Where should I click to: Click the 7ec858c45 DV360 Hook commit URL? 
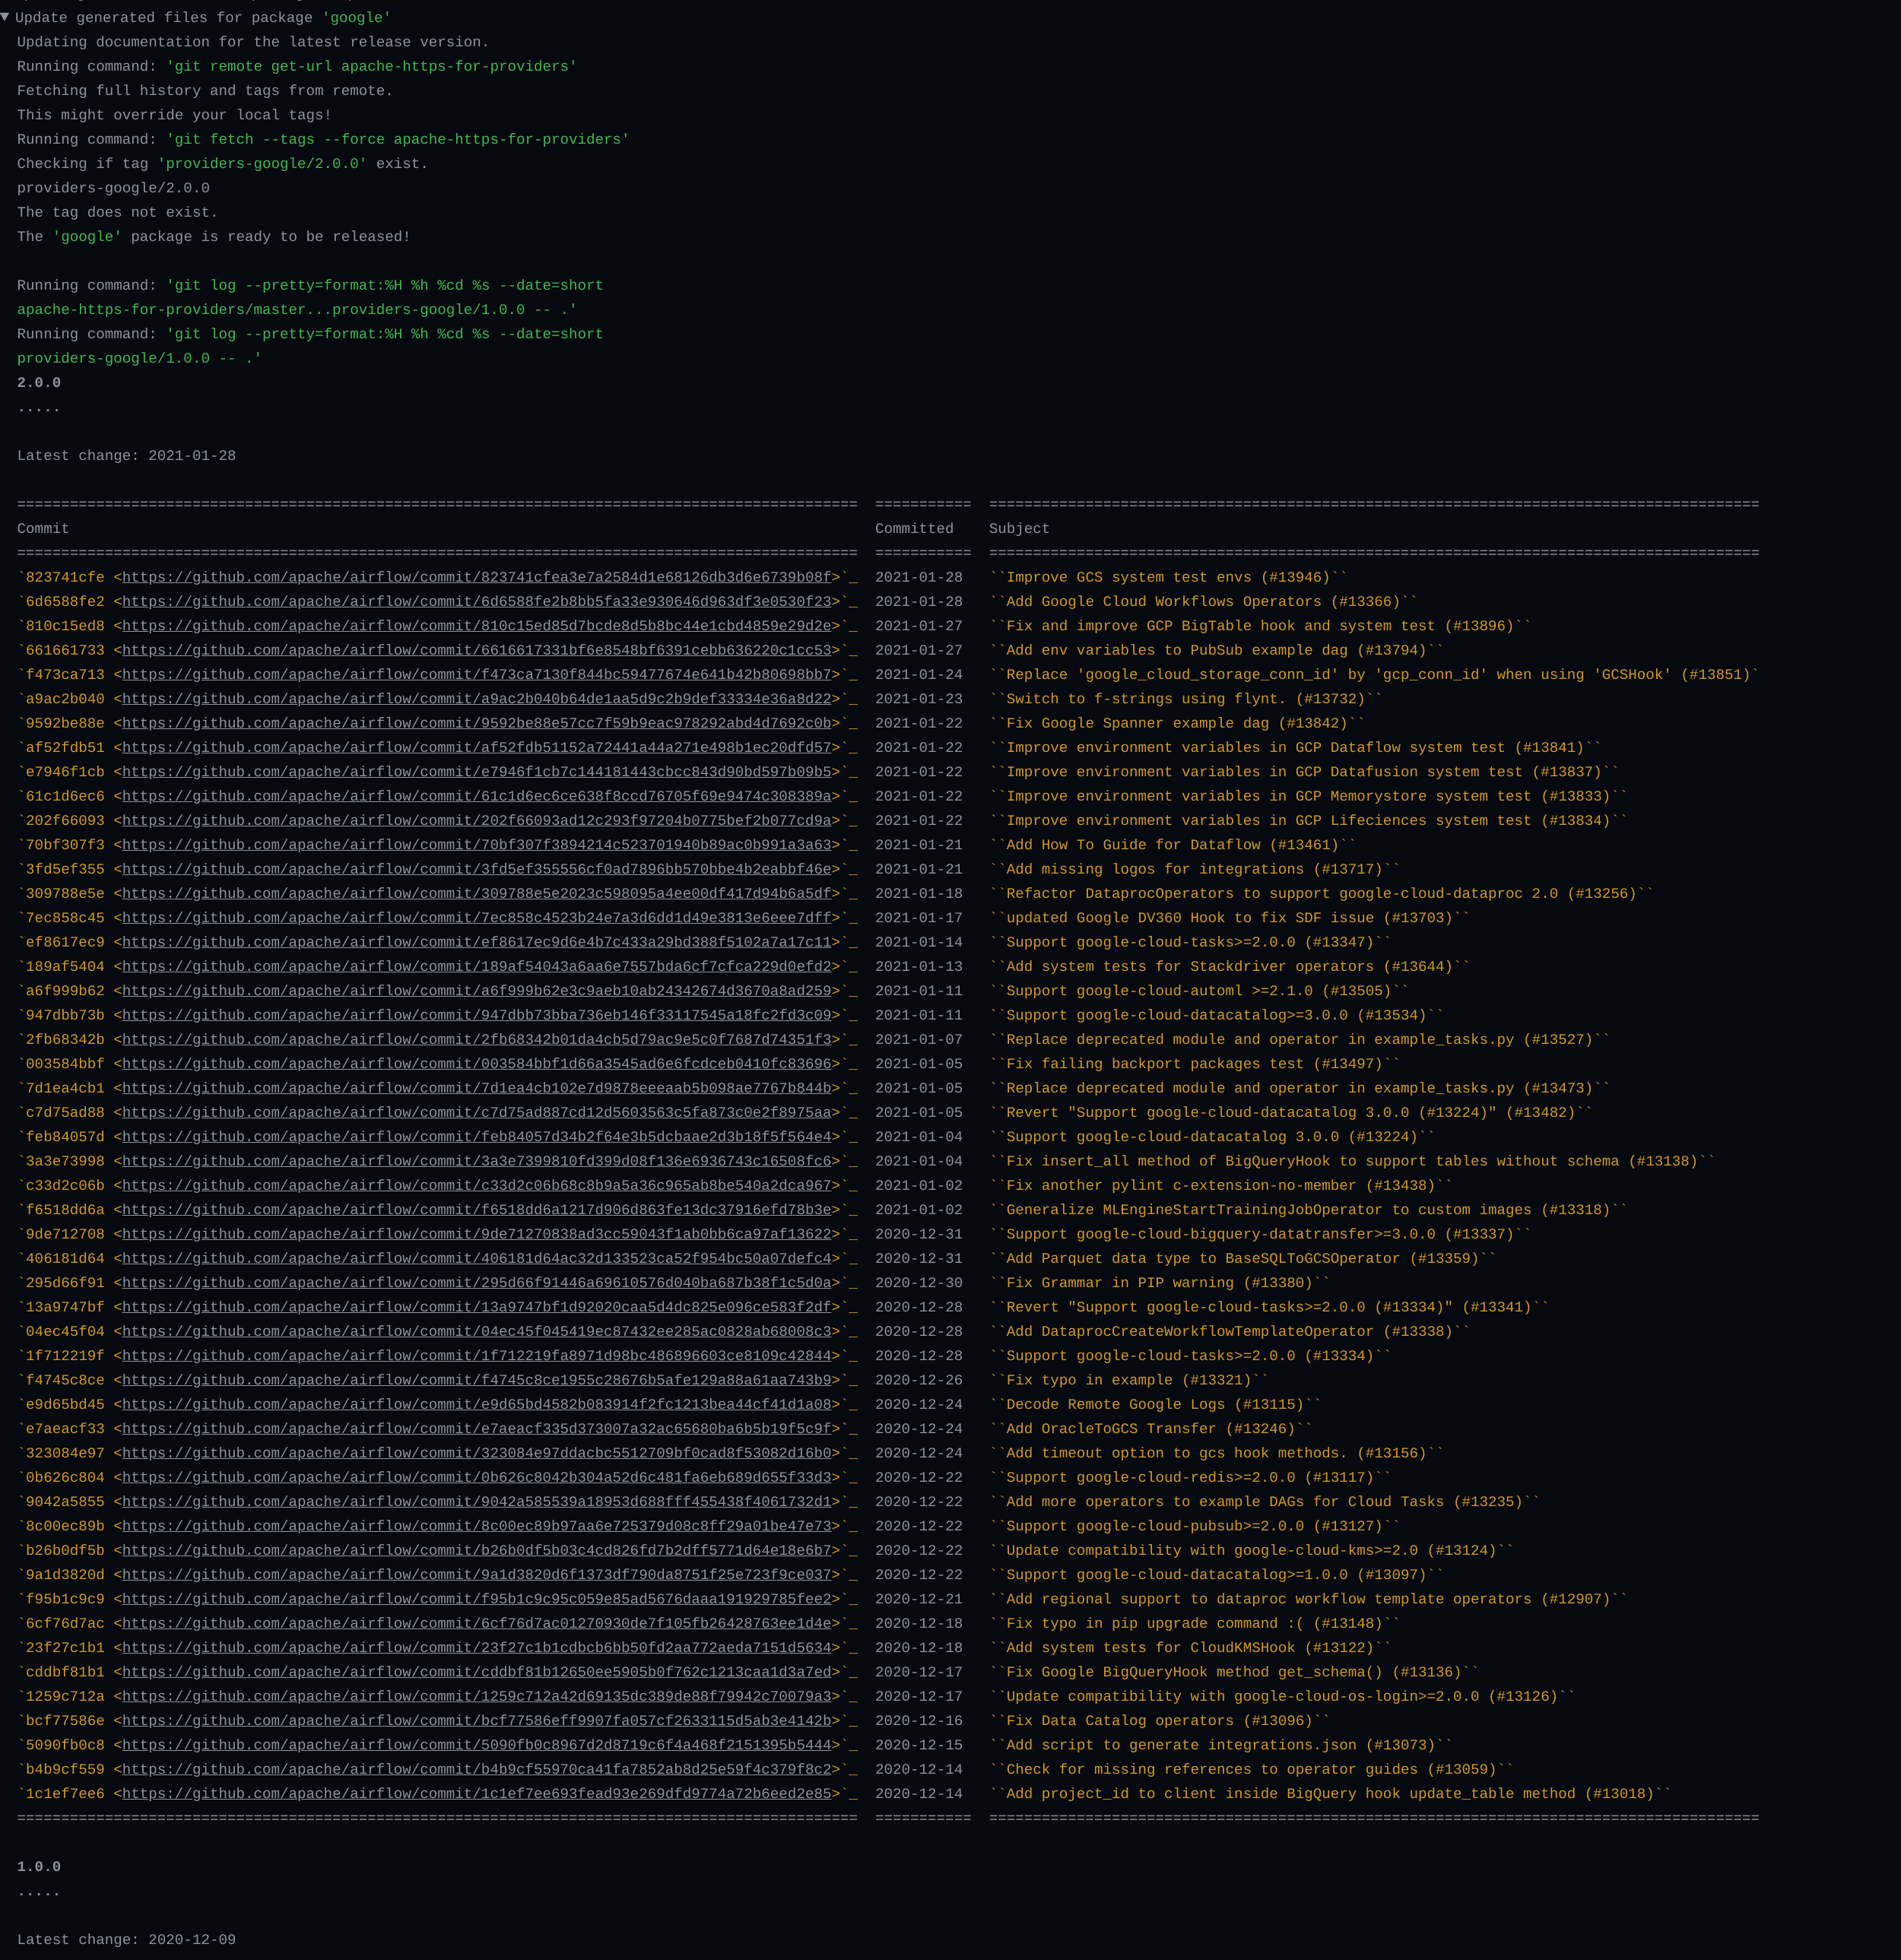pos(476,918)
